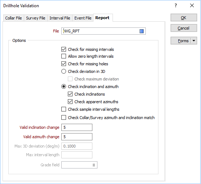Toggle Check apparent azimuths checkbox
This screenshot has height=184, width=201.
point(70,102)
